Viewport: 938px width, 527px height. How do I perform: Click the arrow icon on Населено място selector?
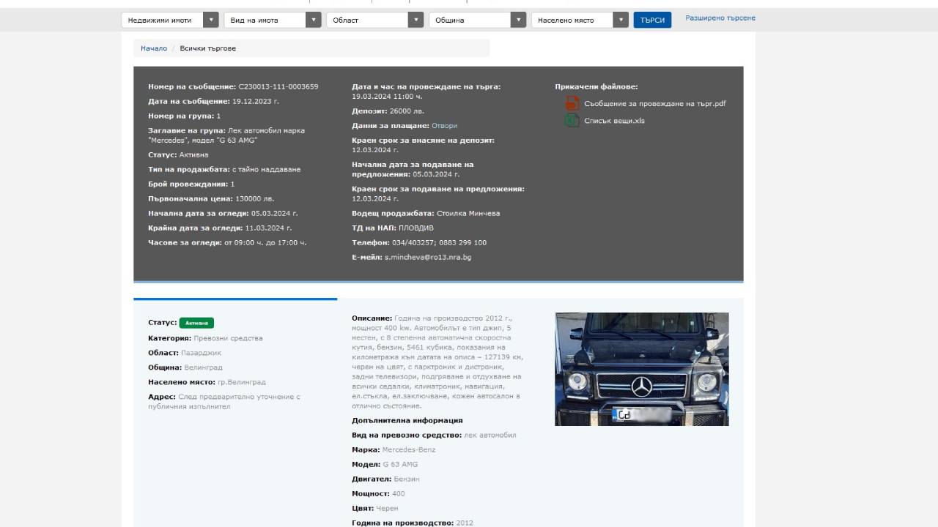(621, 20)
